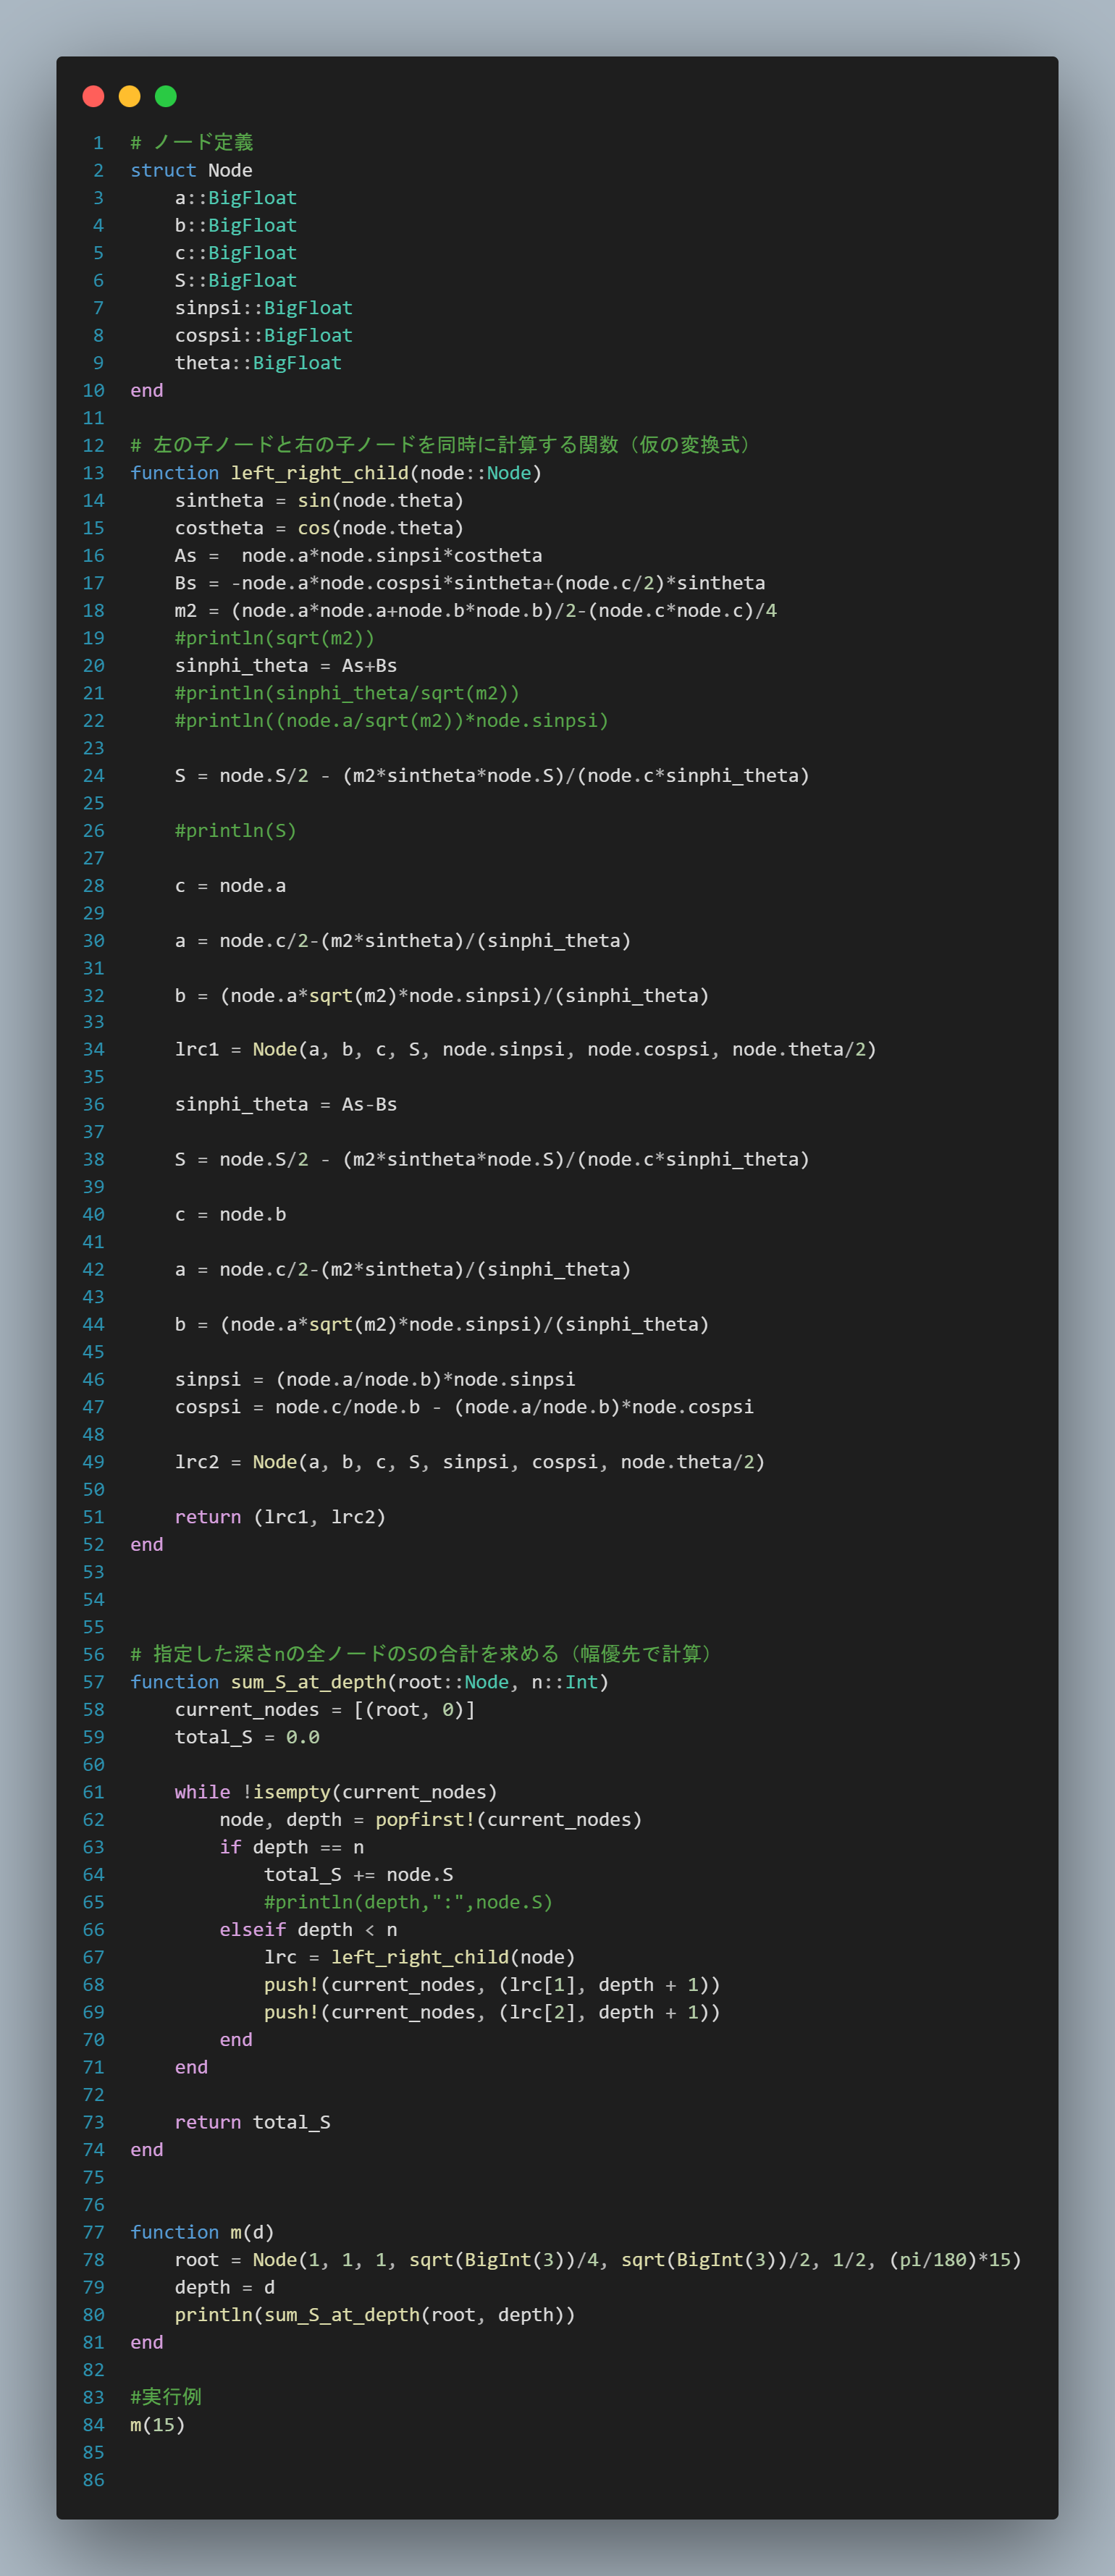Click the 'sum_S_at_depth' function definition name
The image size is (1115, 2576).
(x=308, y=1682)
